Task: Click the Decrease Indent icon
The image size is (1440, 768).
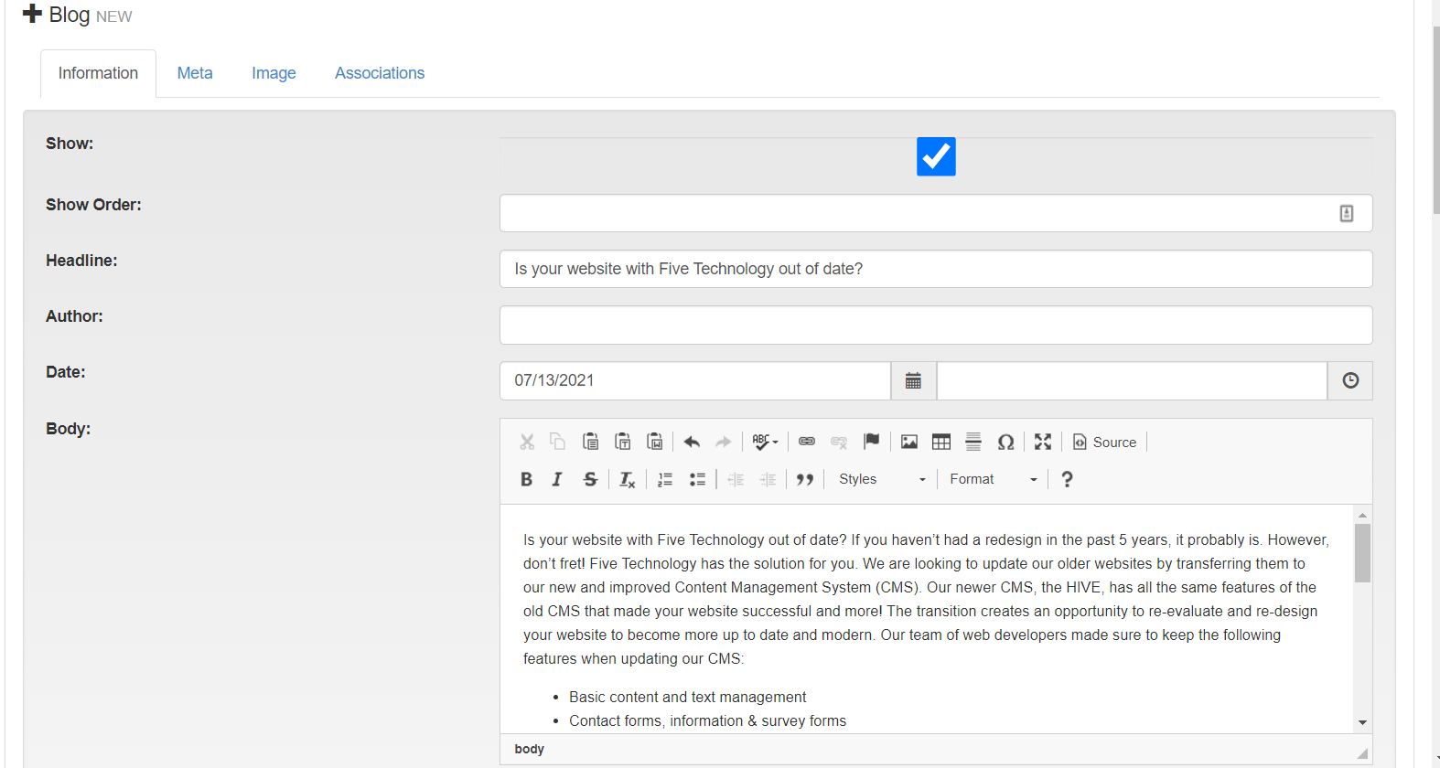Action: pyautogui.click(x=736, y=479)
